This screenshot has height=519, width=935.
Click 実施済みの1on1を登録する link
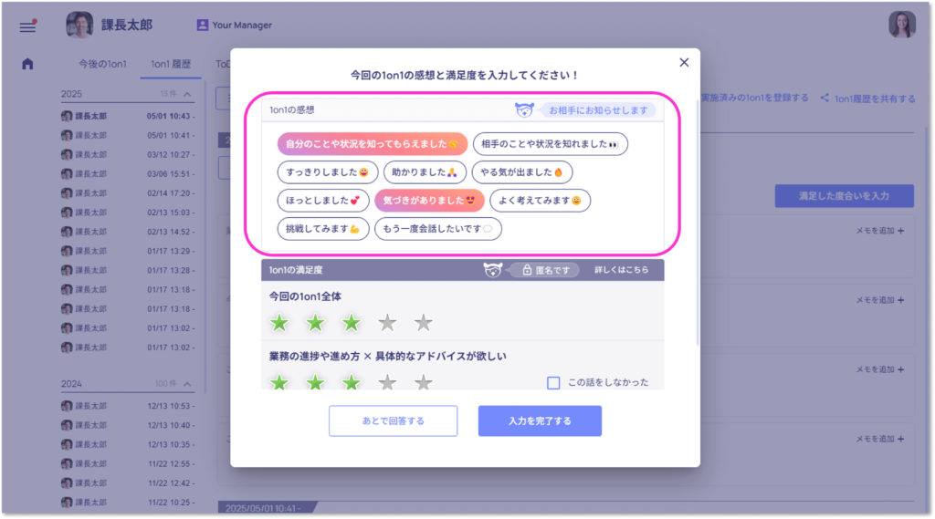[755, 98]
